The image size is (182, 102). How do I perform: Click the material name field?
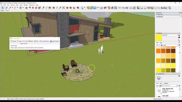pos(170,35)
